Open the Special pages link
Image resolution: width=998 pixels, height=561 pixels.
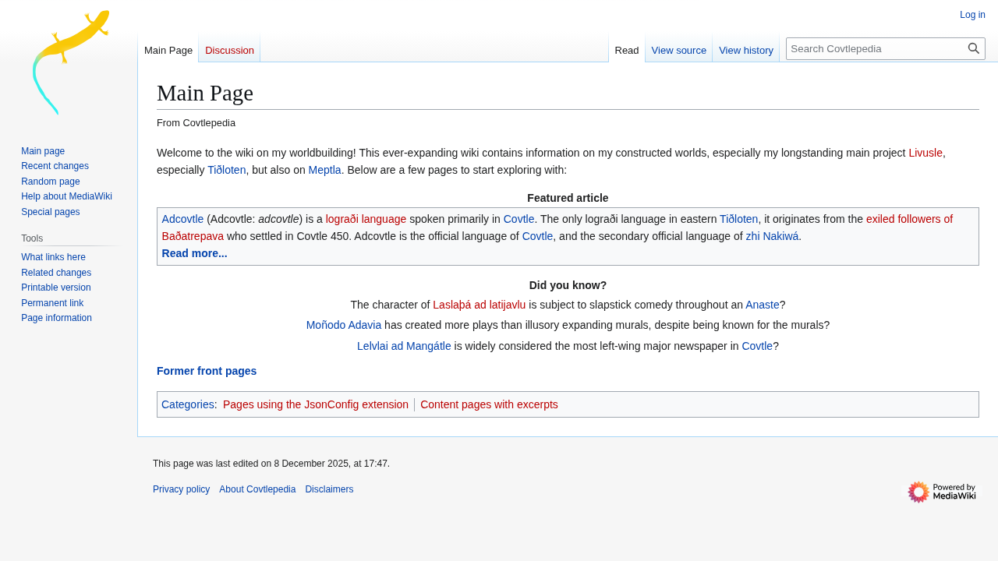[50, 212]
